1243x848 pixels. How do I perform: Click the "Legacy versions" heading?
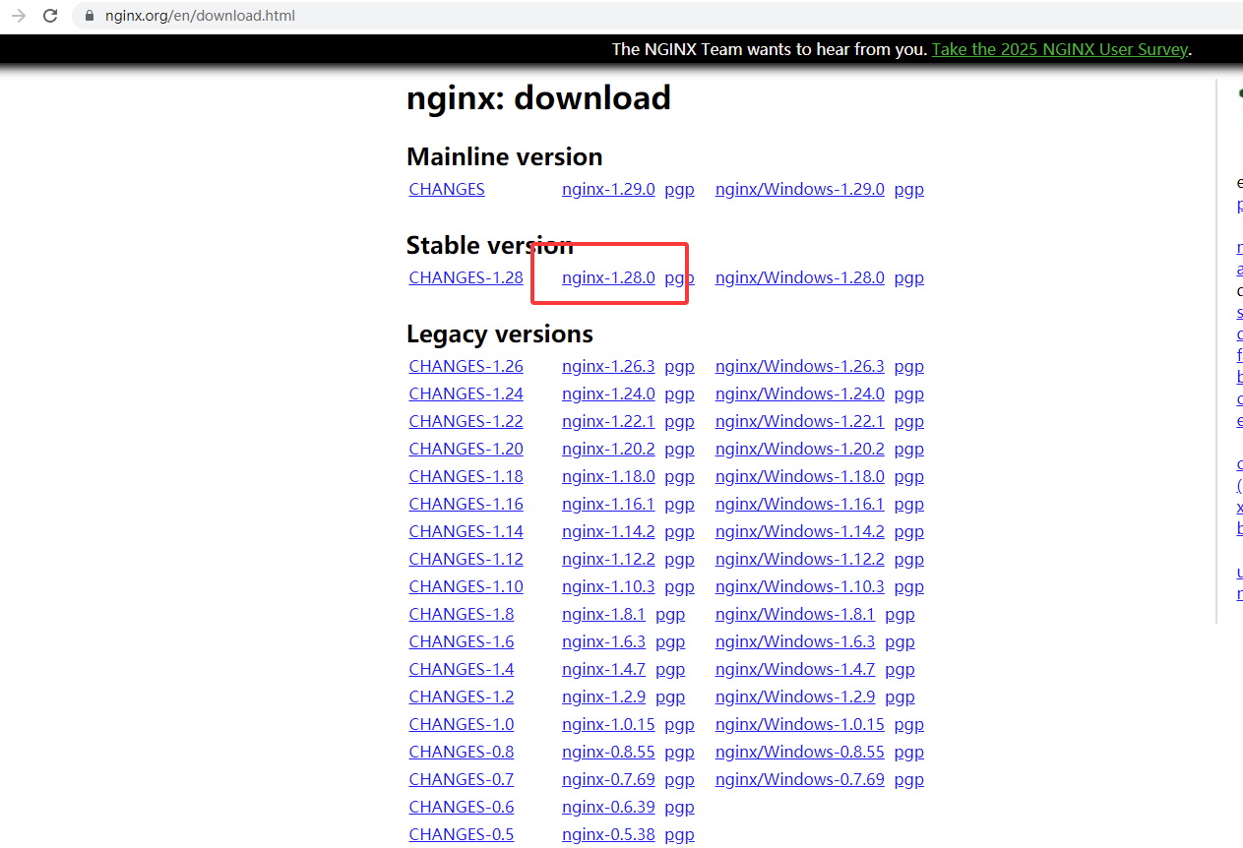[500, 334]
